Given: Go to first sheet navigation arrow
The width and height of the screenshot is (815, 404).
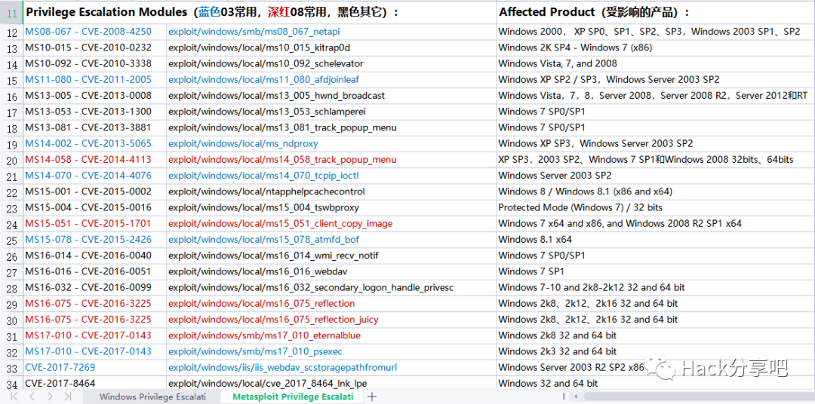Looking at the screenshot, I should [x=14, y=396].
